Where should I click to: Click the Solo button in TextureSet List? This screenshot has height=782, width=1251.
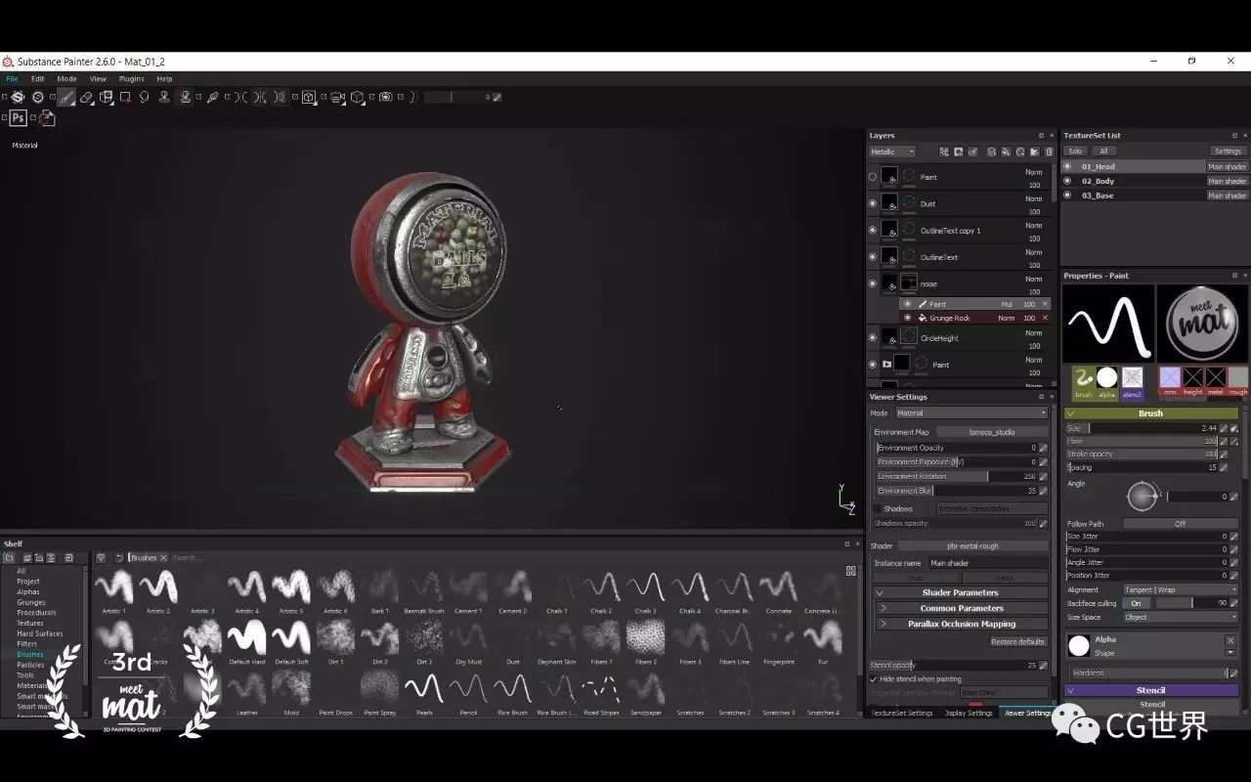coord(1075,152)
